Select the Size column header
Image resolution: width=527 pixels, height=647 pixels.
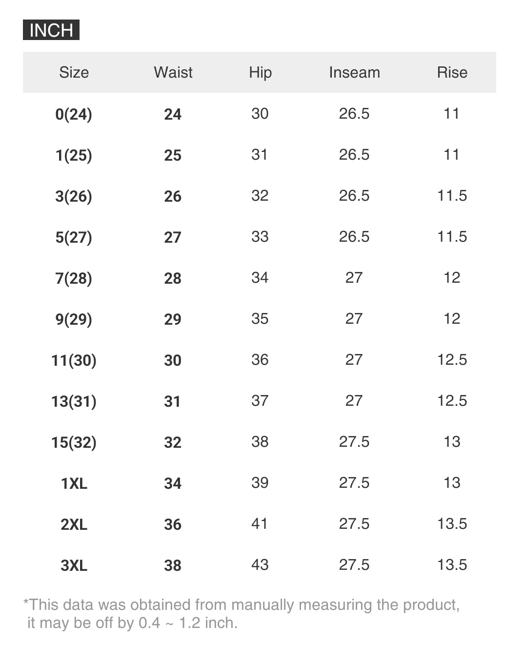click(74, 72)
